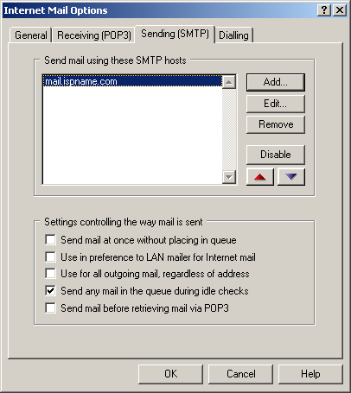The width and height of the screenshot is (351, 393).
Task: Click the question mark help icon in title bar
Action: coord(324,10)
